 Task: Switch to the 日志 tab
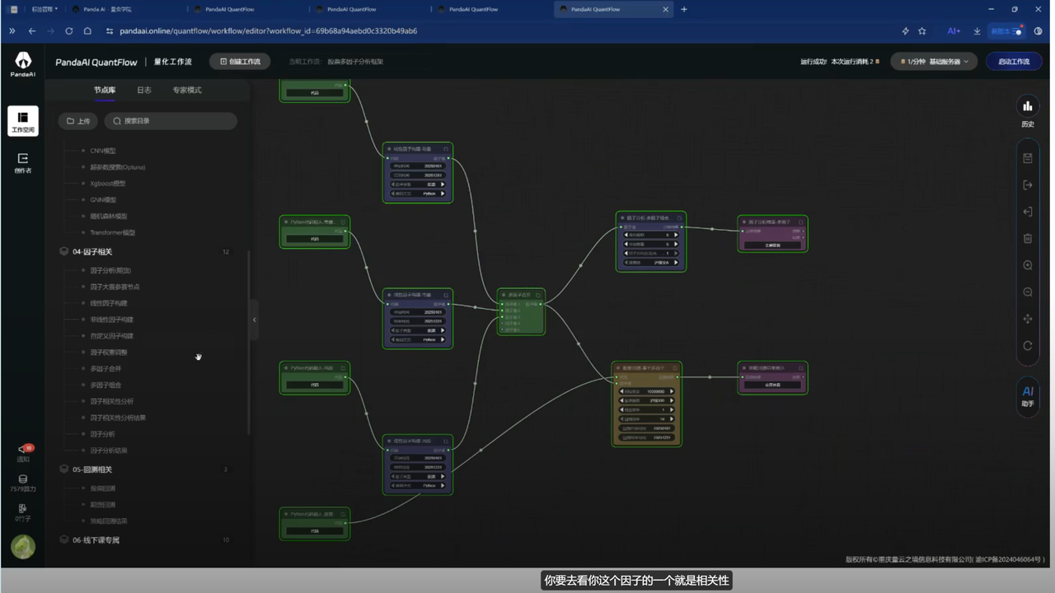tap(144, 90)
